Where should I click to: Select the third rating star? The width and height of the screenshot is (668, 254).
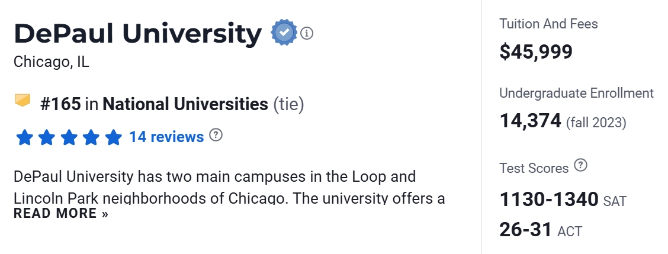pyautogui.click(x=69, y=138)
